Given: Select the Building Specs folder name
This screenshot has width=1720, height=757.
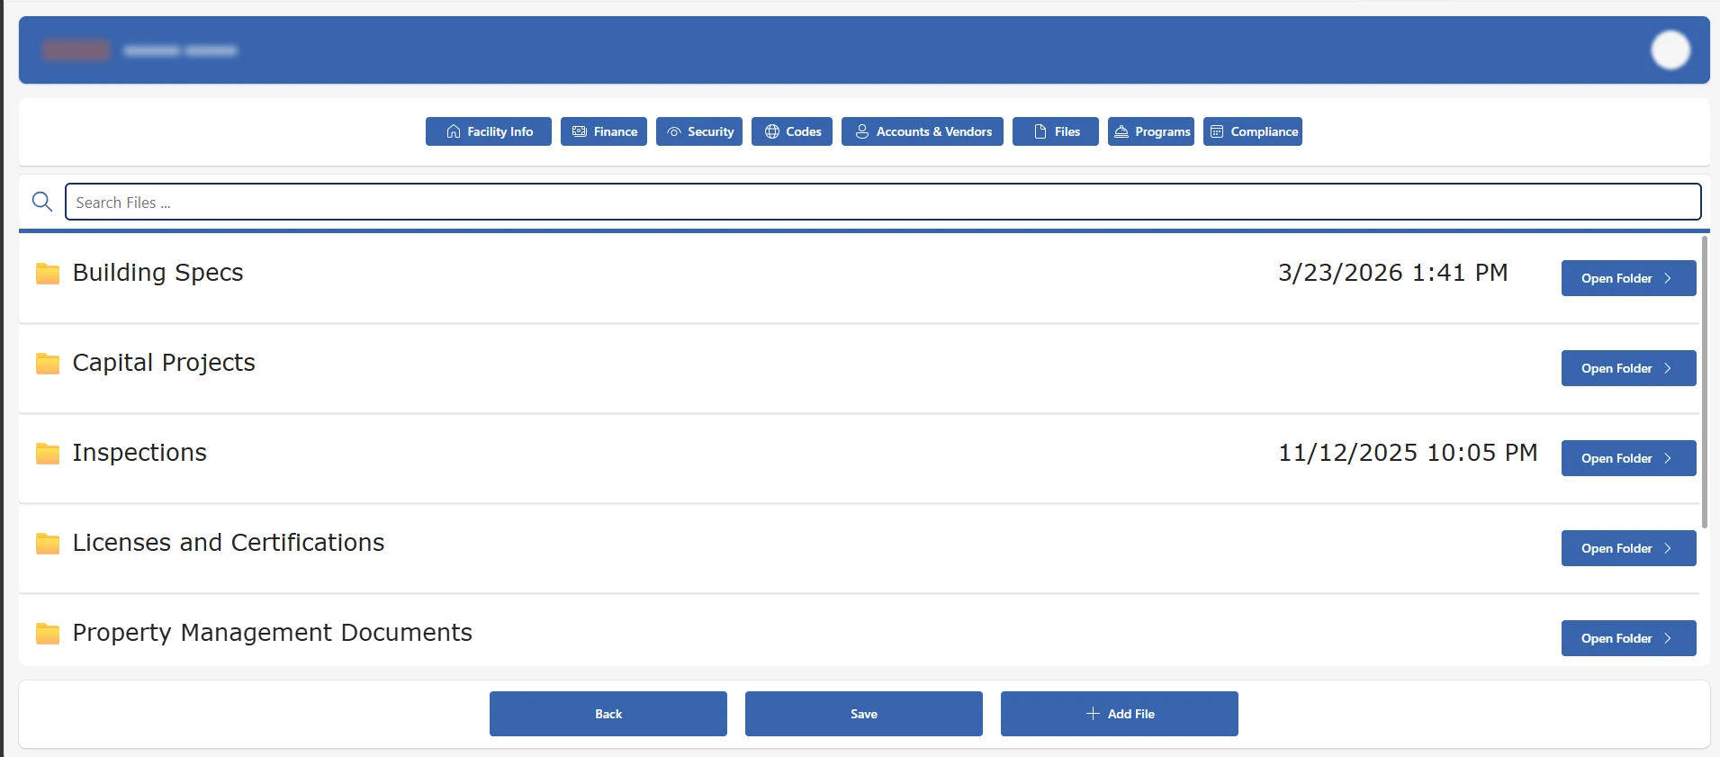Looking at the screenshot, I should click(158, 273).
